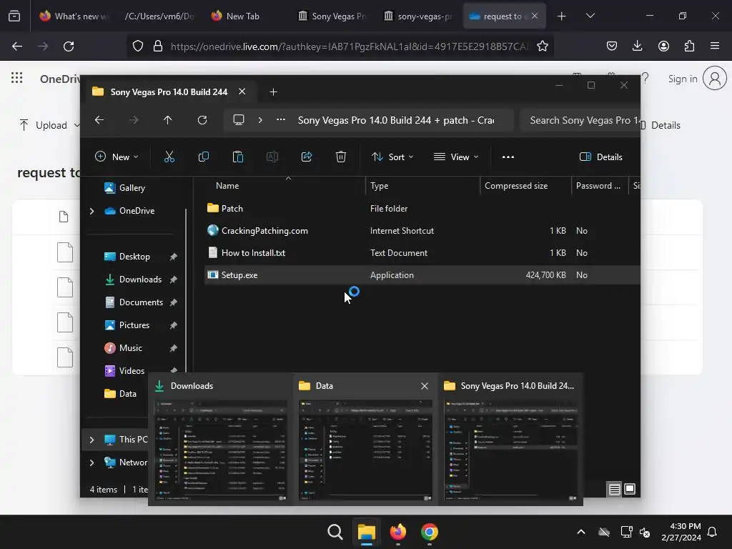The height and width of the screenshot is (549, 732).
Task: Open Downloads in the navigation pane
Action: pos(140,280)
